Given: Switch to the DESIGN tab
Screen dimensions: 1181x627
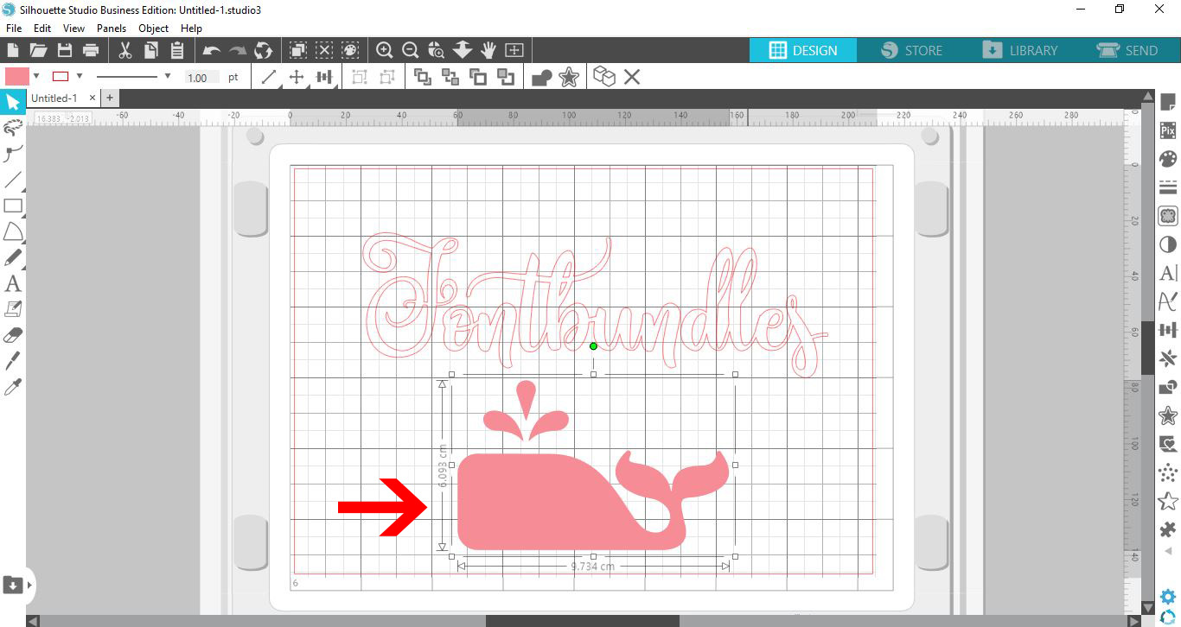Looking at the screenshot, I should (x=803, y=50).
